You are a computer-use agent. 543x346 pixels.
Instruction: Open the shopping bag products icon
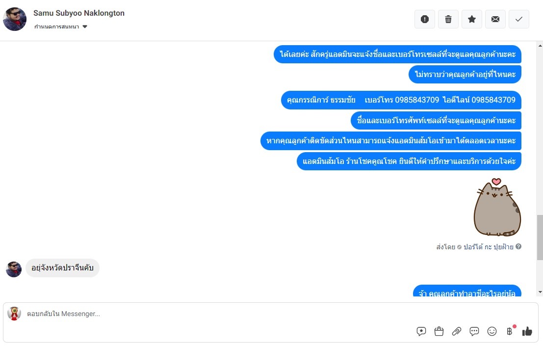pos(439,331)
